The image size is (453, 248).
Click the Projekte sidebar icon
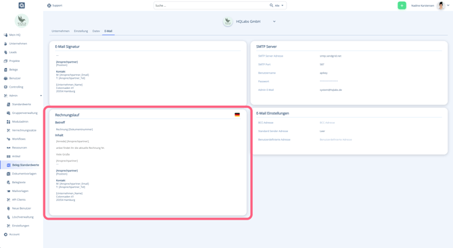click(x=5, y=61)
